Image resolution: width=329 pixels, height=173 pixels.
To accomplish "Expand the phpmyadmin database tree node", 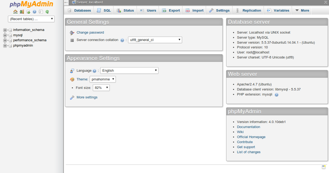I will [5, 46].
